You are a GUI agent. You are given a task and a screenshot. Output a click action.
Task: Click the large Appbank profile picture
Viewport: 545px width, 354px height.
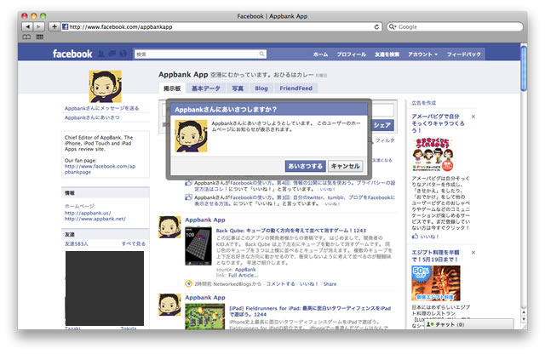(x=106, y=86)
